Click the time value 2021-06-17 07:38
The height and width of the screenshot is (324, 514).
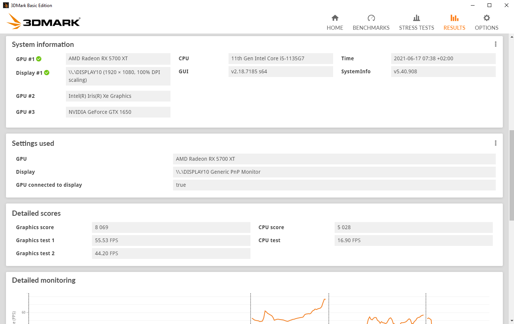[x=443, y=58]
